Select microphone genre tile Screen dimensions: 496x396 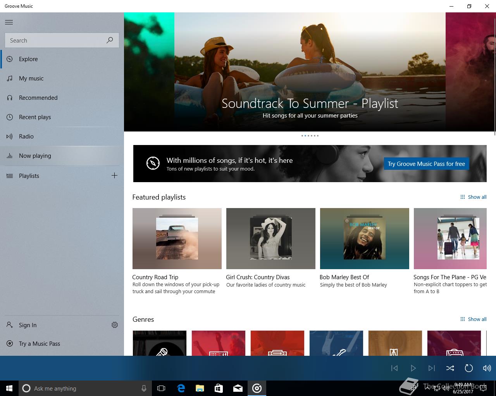click(x=160, y=343)
